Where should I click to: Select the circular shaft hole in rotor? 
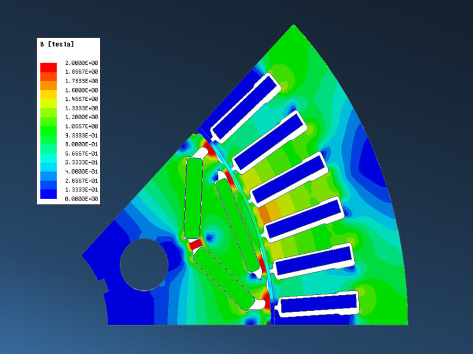pos(142,264)
